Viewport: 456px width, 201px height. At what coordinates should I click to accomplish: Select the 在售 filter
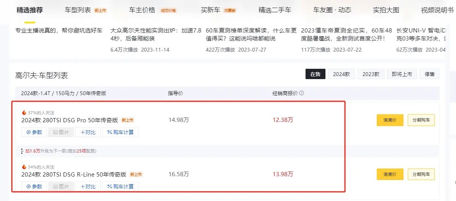(x=315, y=75)
